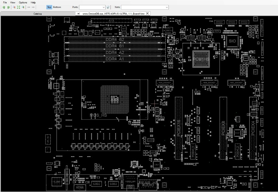Select the M2C_SOCKET component
278x192 pixels.
pos(236,83)
